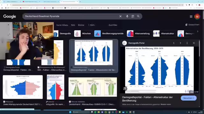204x114 pixels.
Task: Open the three-dot options in preview panel
Action: pos(187,43)
